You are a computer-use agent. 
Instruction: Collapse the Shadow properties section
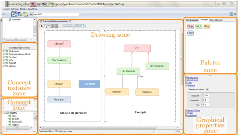click(186, 85)
